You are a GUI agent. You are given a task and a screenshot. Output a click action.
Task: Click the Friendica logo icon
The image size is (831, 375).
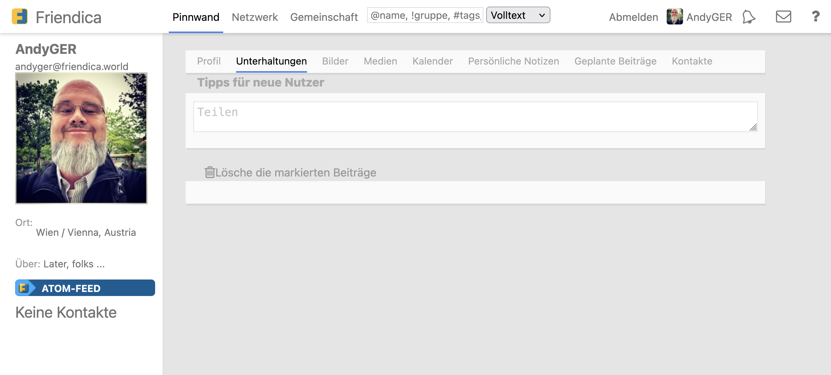[19, 17]
